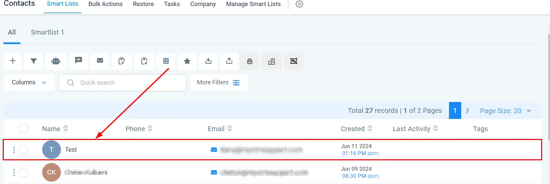This screenshot has width=550, height=184.
Task: Click the Jun 11 2024 created date
Action: [356, 146]
